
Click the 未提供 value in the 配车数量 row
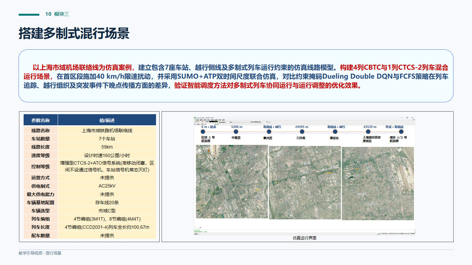point(107,235)
